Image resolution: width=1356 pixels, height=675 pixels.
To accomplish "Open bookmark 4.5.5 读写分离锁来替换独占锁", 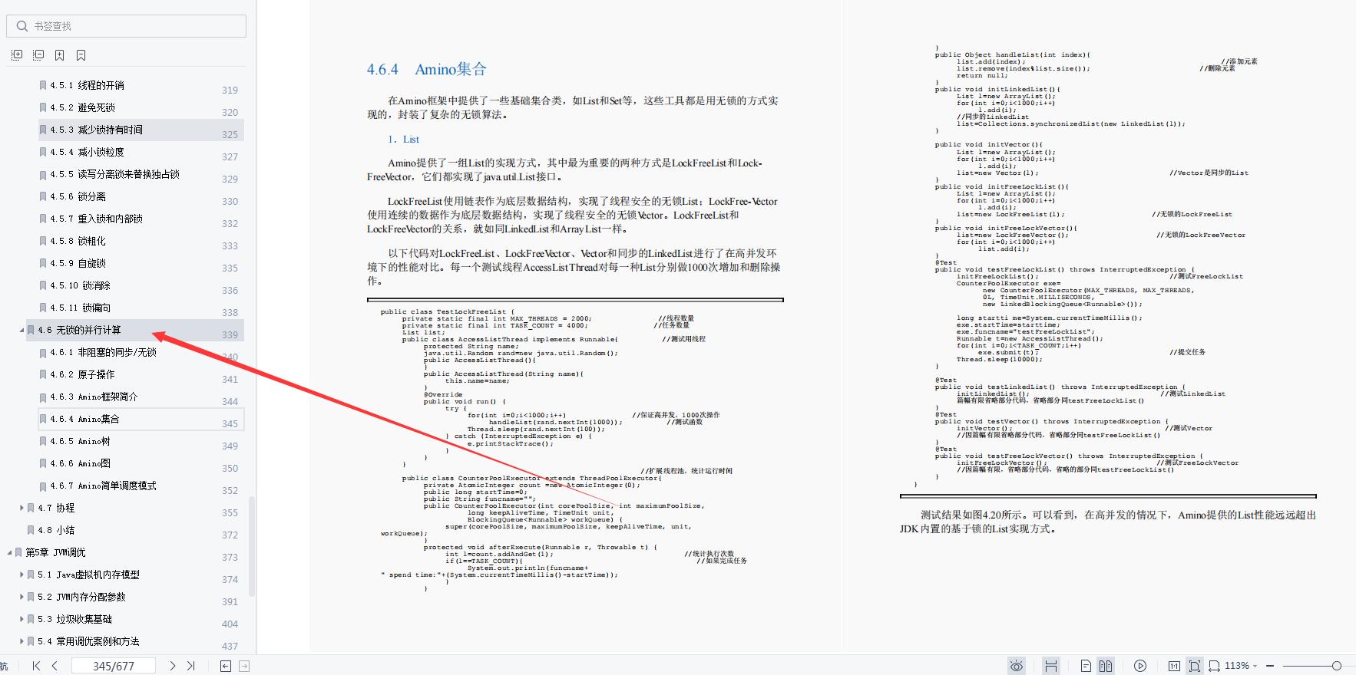I will tap(114, 174).
